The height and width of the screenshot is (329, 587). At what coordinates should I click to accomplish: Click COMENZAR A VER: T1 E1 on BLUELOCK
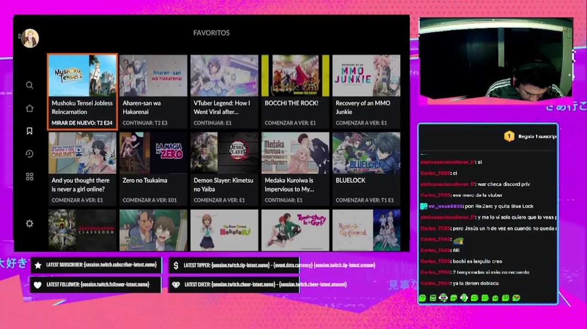pos(365,200)
